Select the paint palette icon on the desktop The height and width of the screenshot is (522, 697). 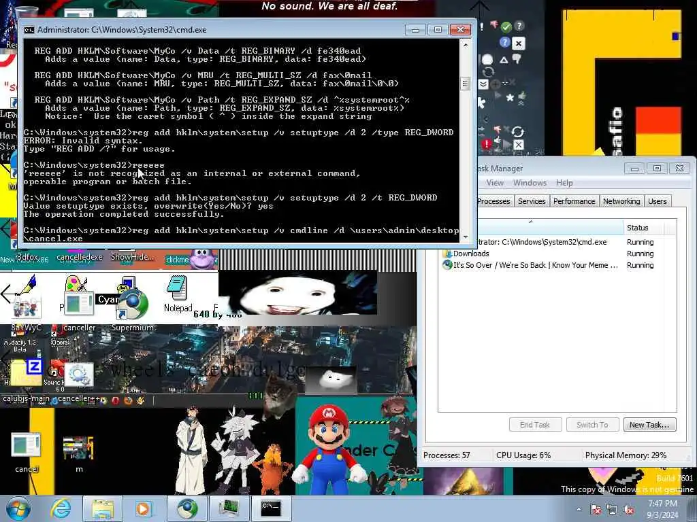(76, 283)
